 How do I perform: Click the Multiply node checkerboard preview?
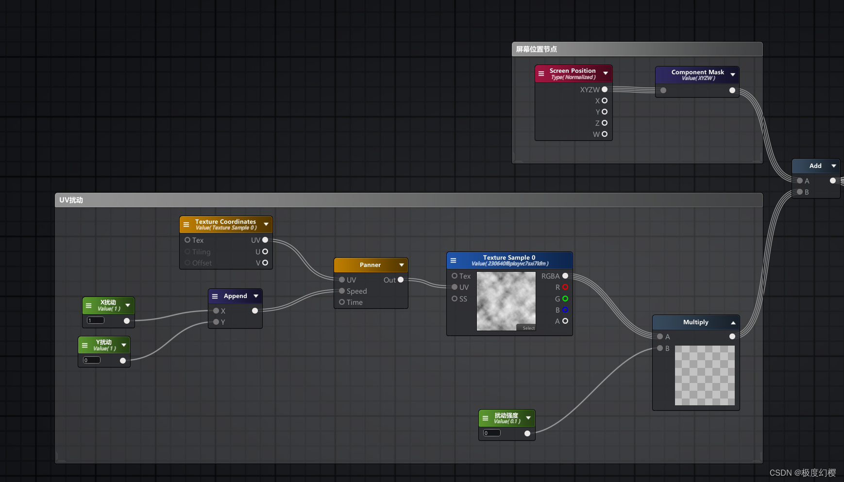click(705, 375)
